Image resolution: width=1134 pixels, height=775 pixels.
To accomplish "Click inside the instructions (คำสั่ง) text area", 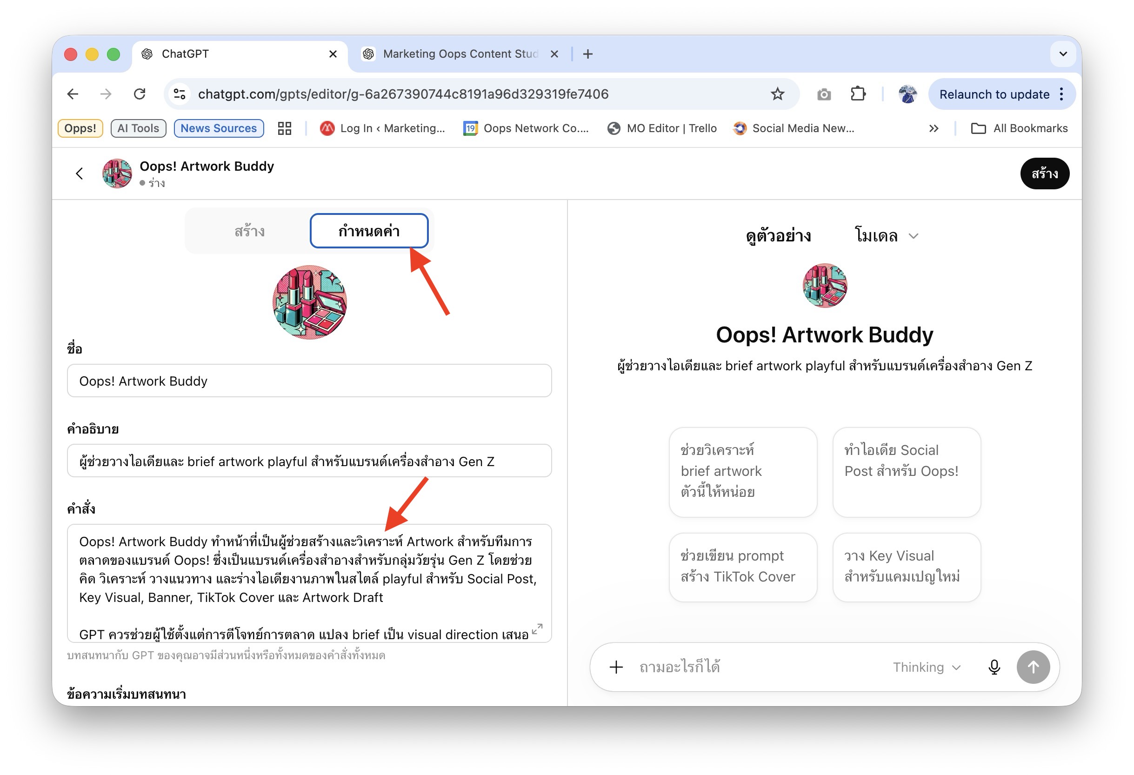I will (309, 583).
